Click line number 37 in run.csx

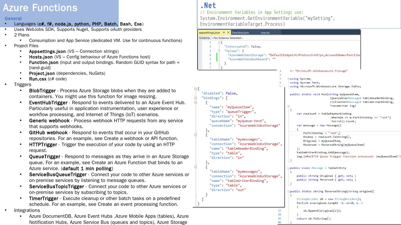[x=279, y=211]
